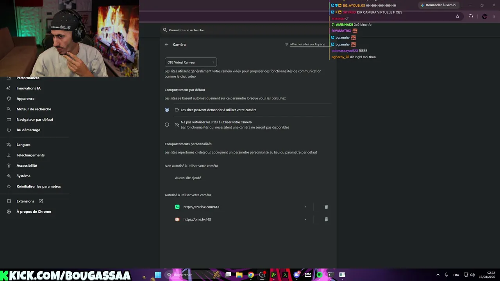Focus the 'Paramètres de recherche' search field
500x281 pixels.
(248, 30)
